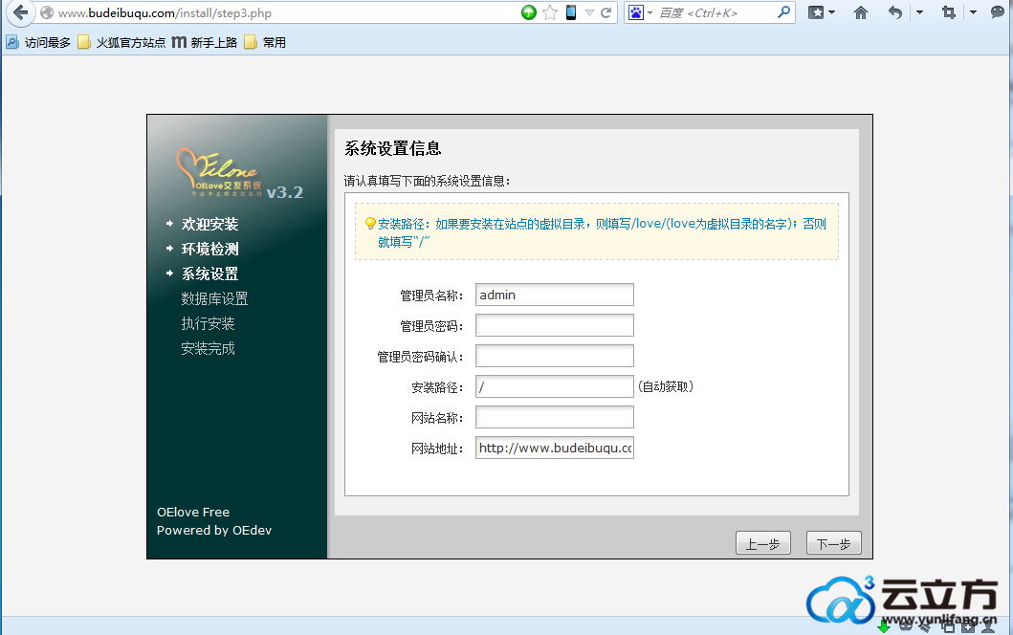The image size is (1013, 635).
Task: Select 环境检测 step in sidebar
Action: click(209, 249)
